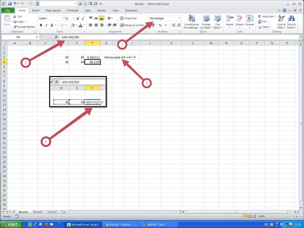The width and height of the screenshot is (304, 228).
Task: Click the AutoSum button
Action: point(266,17)
